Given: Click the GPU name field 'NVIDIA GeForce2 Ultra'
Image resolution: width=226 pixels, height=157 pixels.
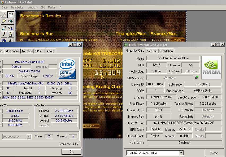Looking at the screenshot, I should coord(173,58).
